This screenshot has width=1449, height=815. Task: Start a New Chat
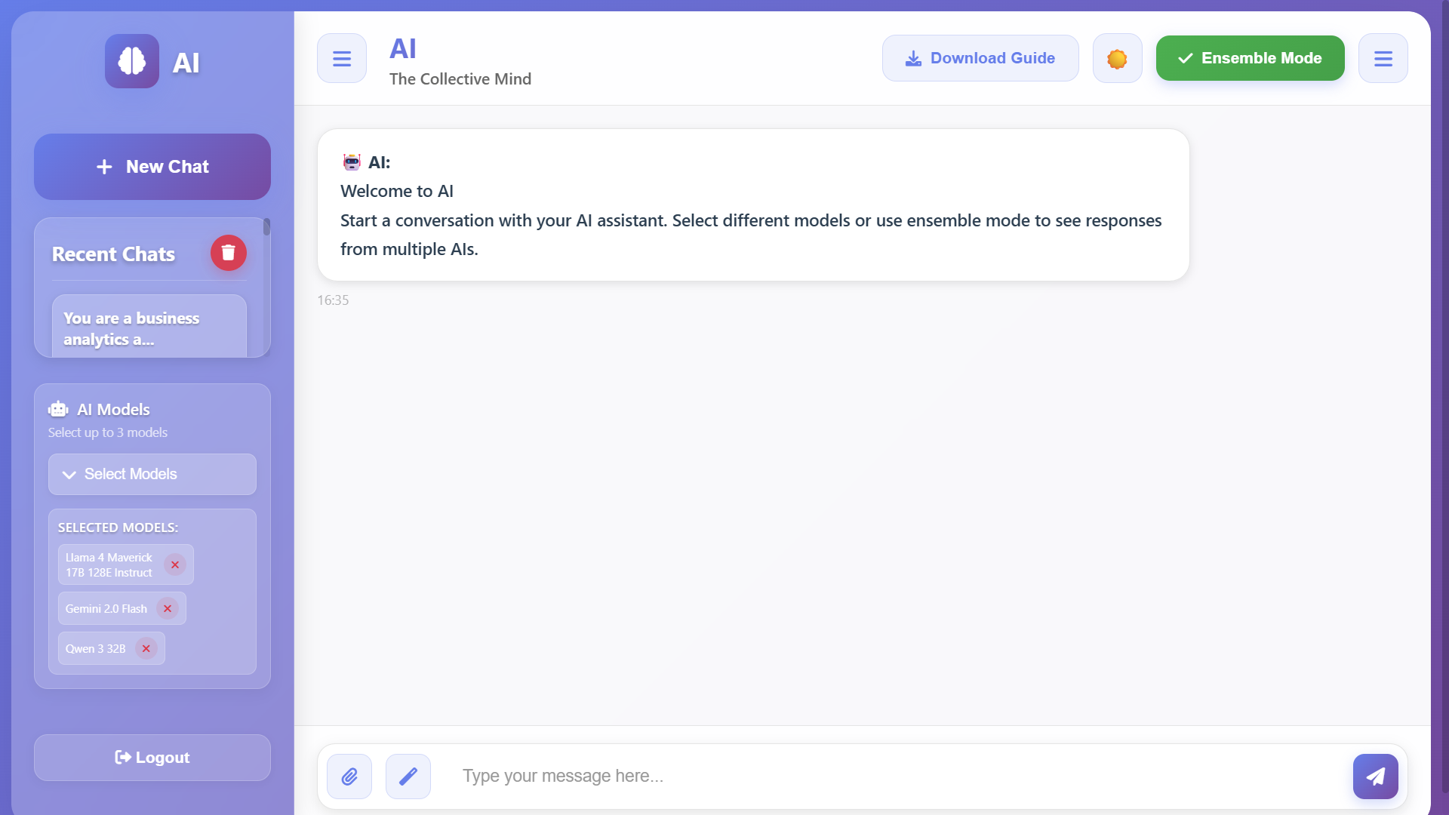click(x=152, y=167)
